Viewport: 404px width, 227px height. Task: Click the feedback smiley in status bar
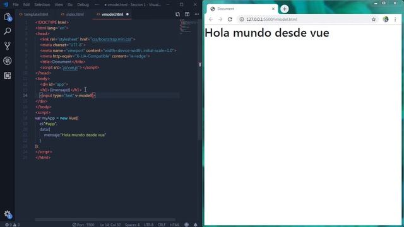187,224
